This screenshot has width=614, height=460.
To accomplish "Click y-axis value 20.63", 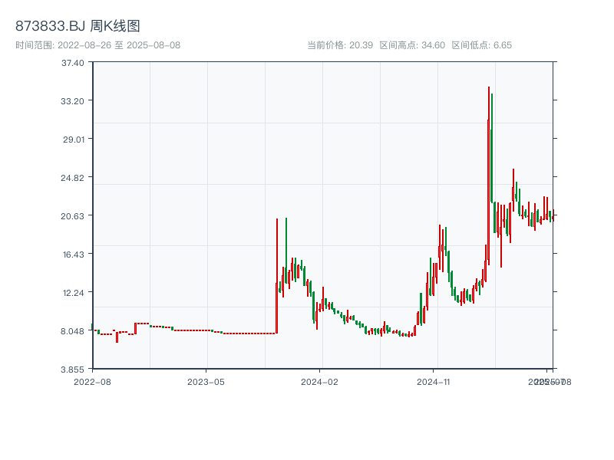I will (72, 216).
